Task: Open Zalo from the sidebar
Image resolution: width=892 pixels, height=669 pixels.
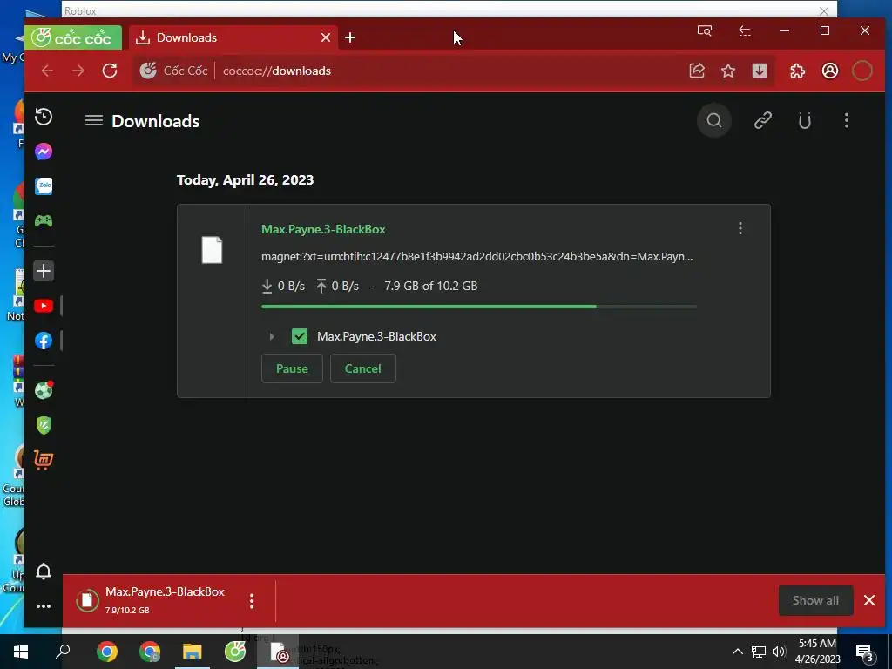Action: pyautogui.click(x=44, y=186)
